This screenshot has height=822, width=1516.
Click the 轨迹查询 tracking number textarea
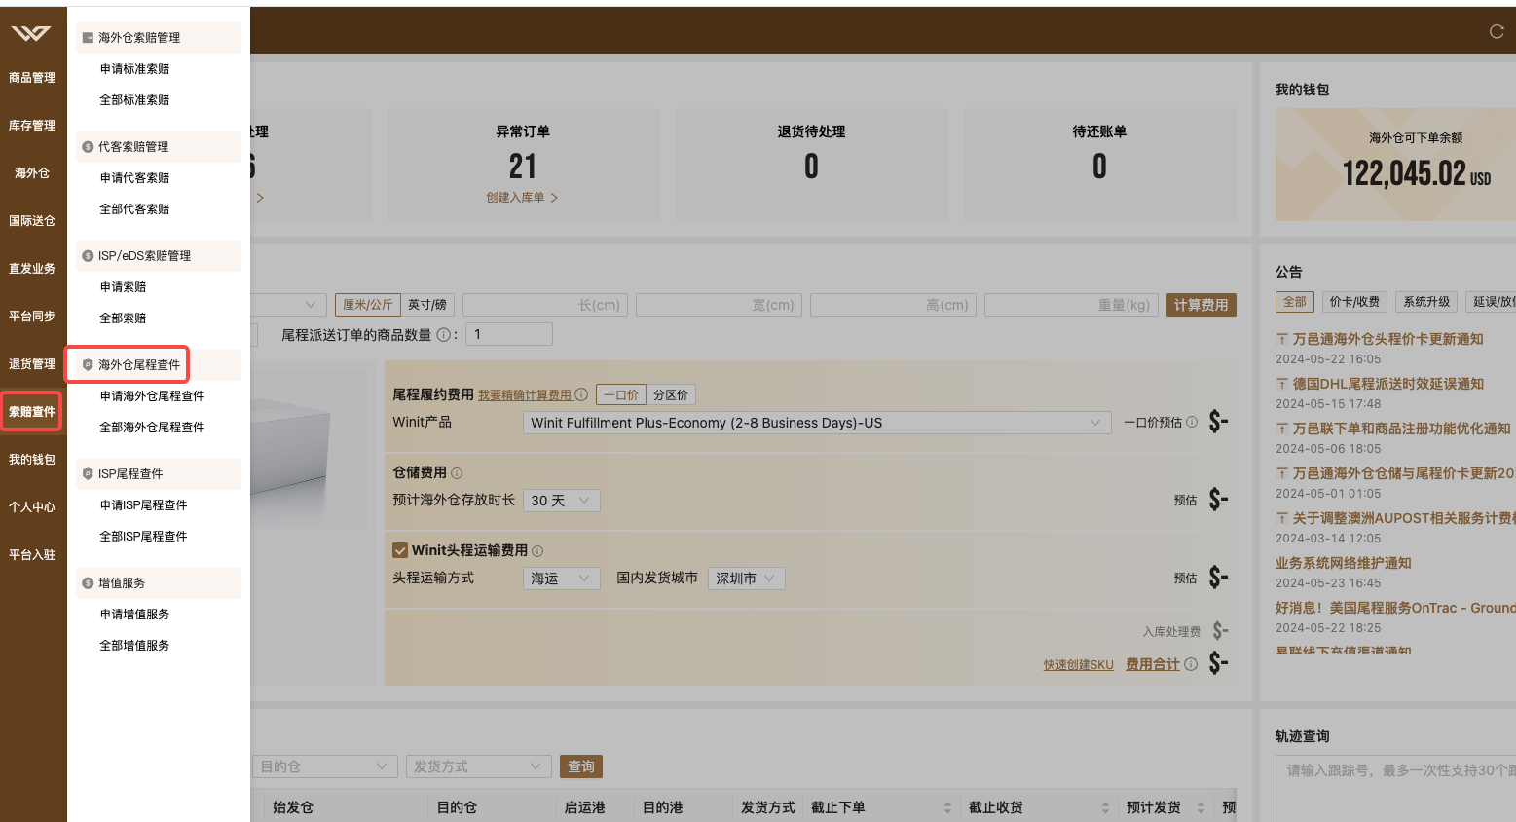pos(1395,788)
